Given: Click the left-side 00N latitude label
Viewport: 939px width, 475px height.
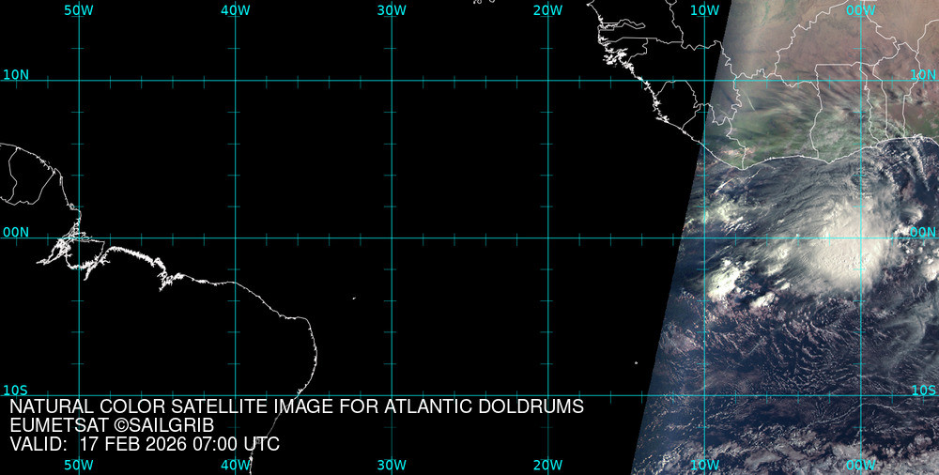Looking at the screenshot, I should [x=15, y=232].
